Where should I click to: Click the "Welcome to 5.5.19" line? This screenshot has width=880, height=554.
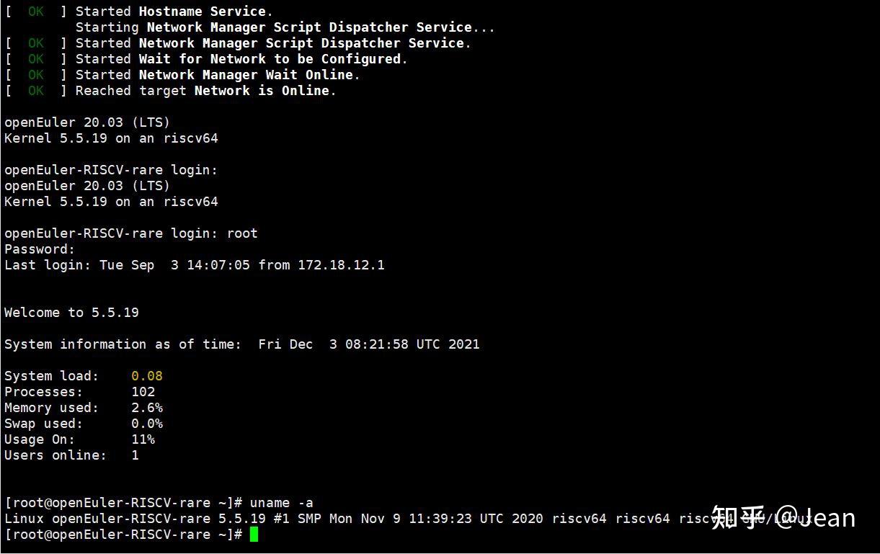71,313
